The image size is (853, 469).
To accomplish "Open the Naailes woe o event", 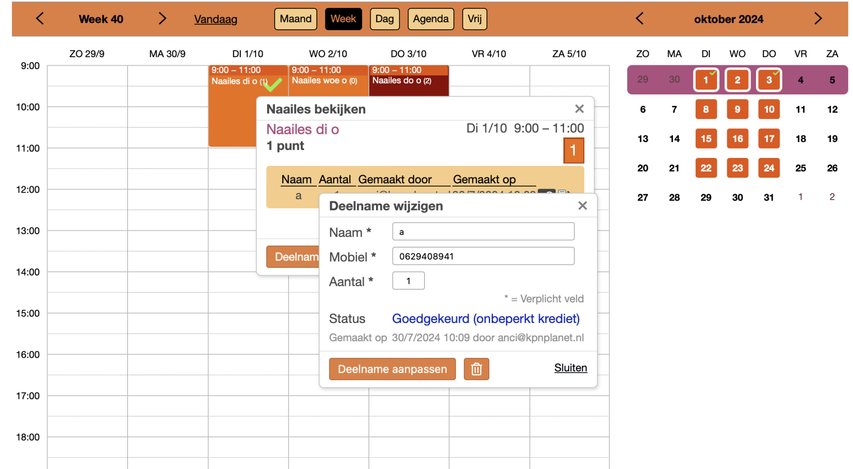I will [328, 80].
